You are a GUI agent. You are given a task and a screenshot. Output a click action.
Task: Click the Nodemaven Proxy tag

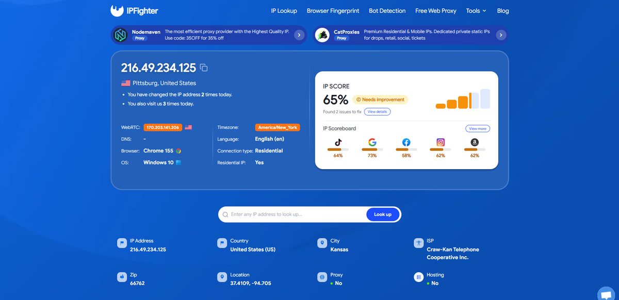(x=140, y=38)
